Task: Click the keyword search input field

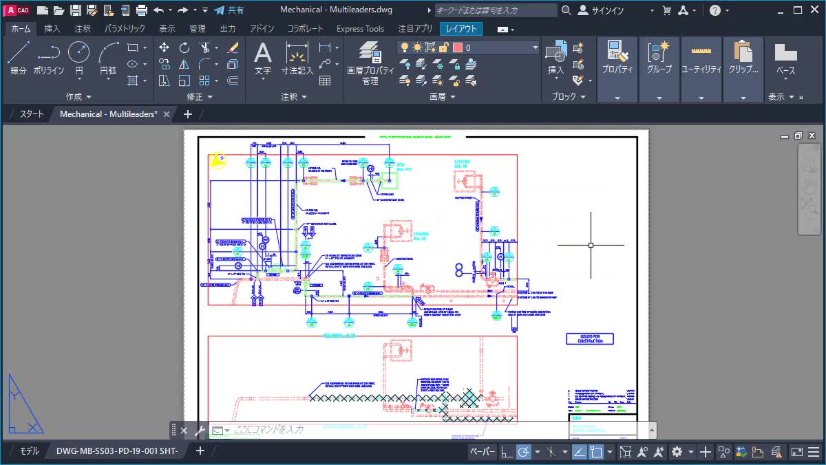Action: click(496, 10)
